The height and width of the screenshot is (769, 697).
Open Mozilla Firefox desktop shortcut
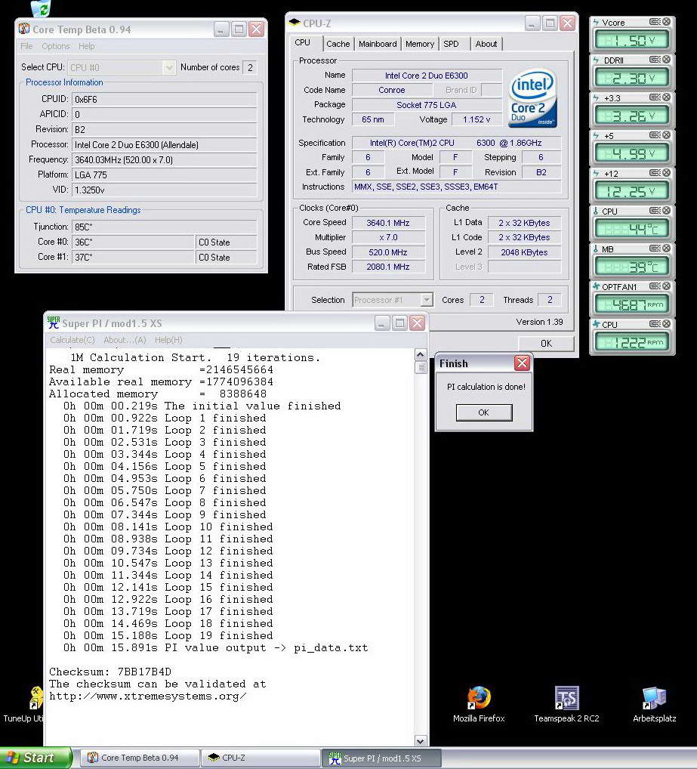(x=479, y=704)
